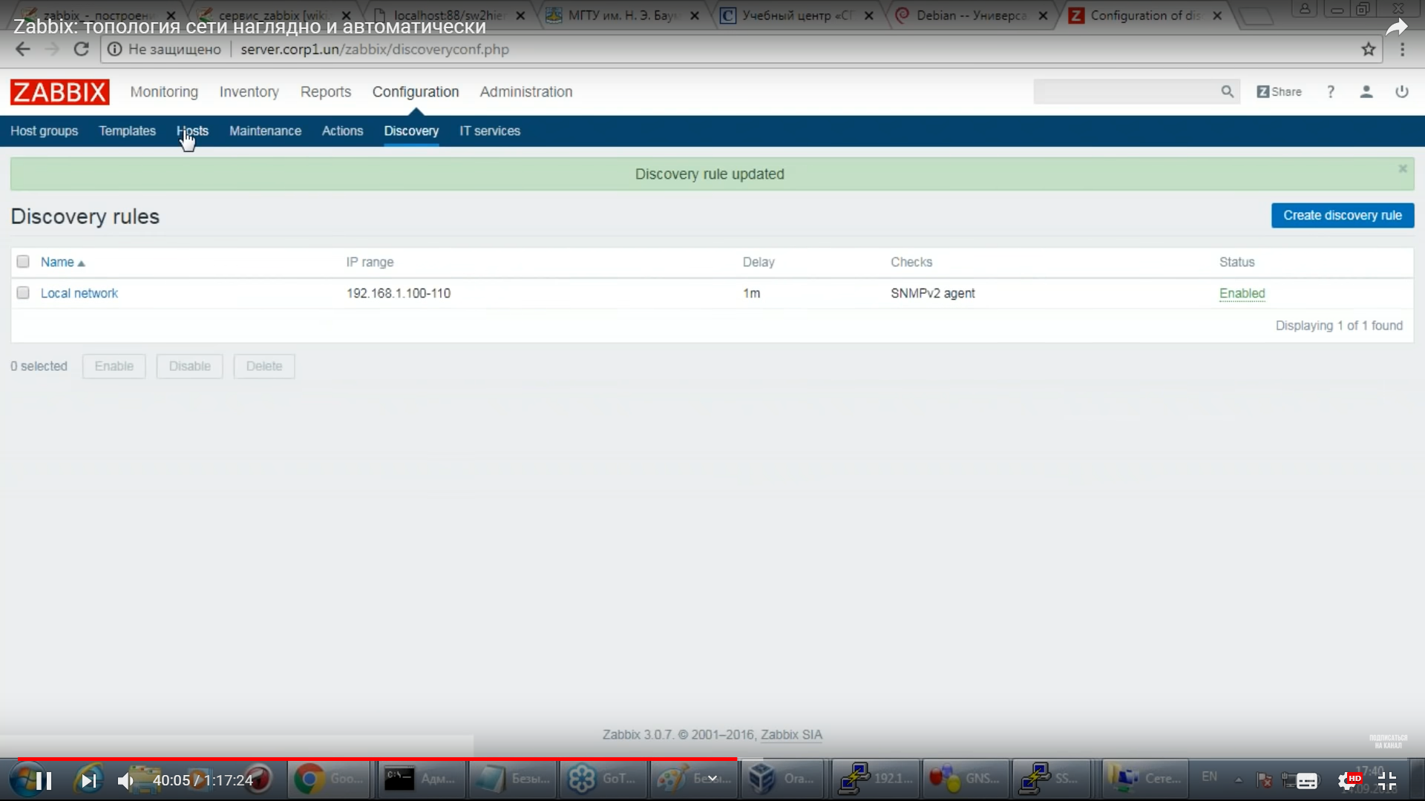Reload the page in the browser

click(x=82, y=49)
